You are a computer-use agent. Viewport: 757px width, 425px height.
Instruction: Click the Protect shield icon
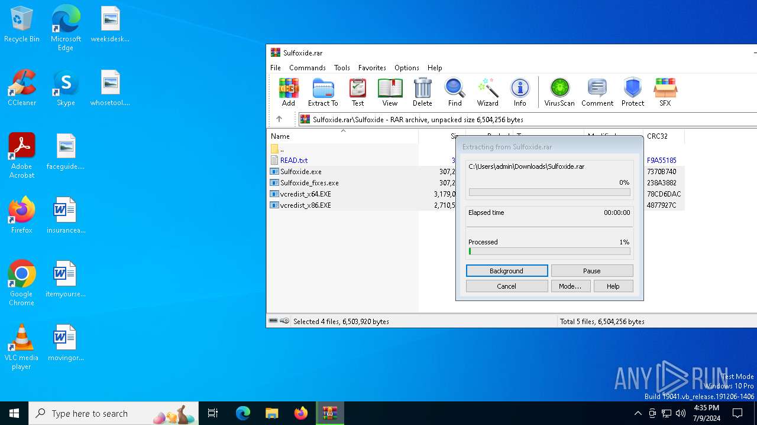pyautogui.click(x=633, y=92)
